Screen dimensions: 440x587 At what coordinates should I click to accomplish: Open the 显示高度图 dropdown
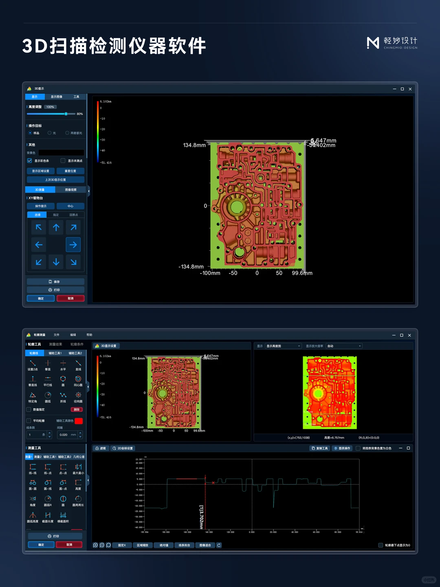click(x=283, y=346)
